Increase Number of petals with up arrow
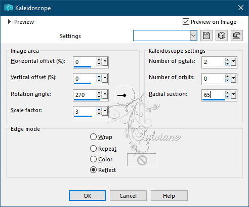The image size is (249, 207). 228,60
